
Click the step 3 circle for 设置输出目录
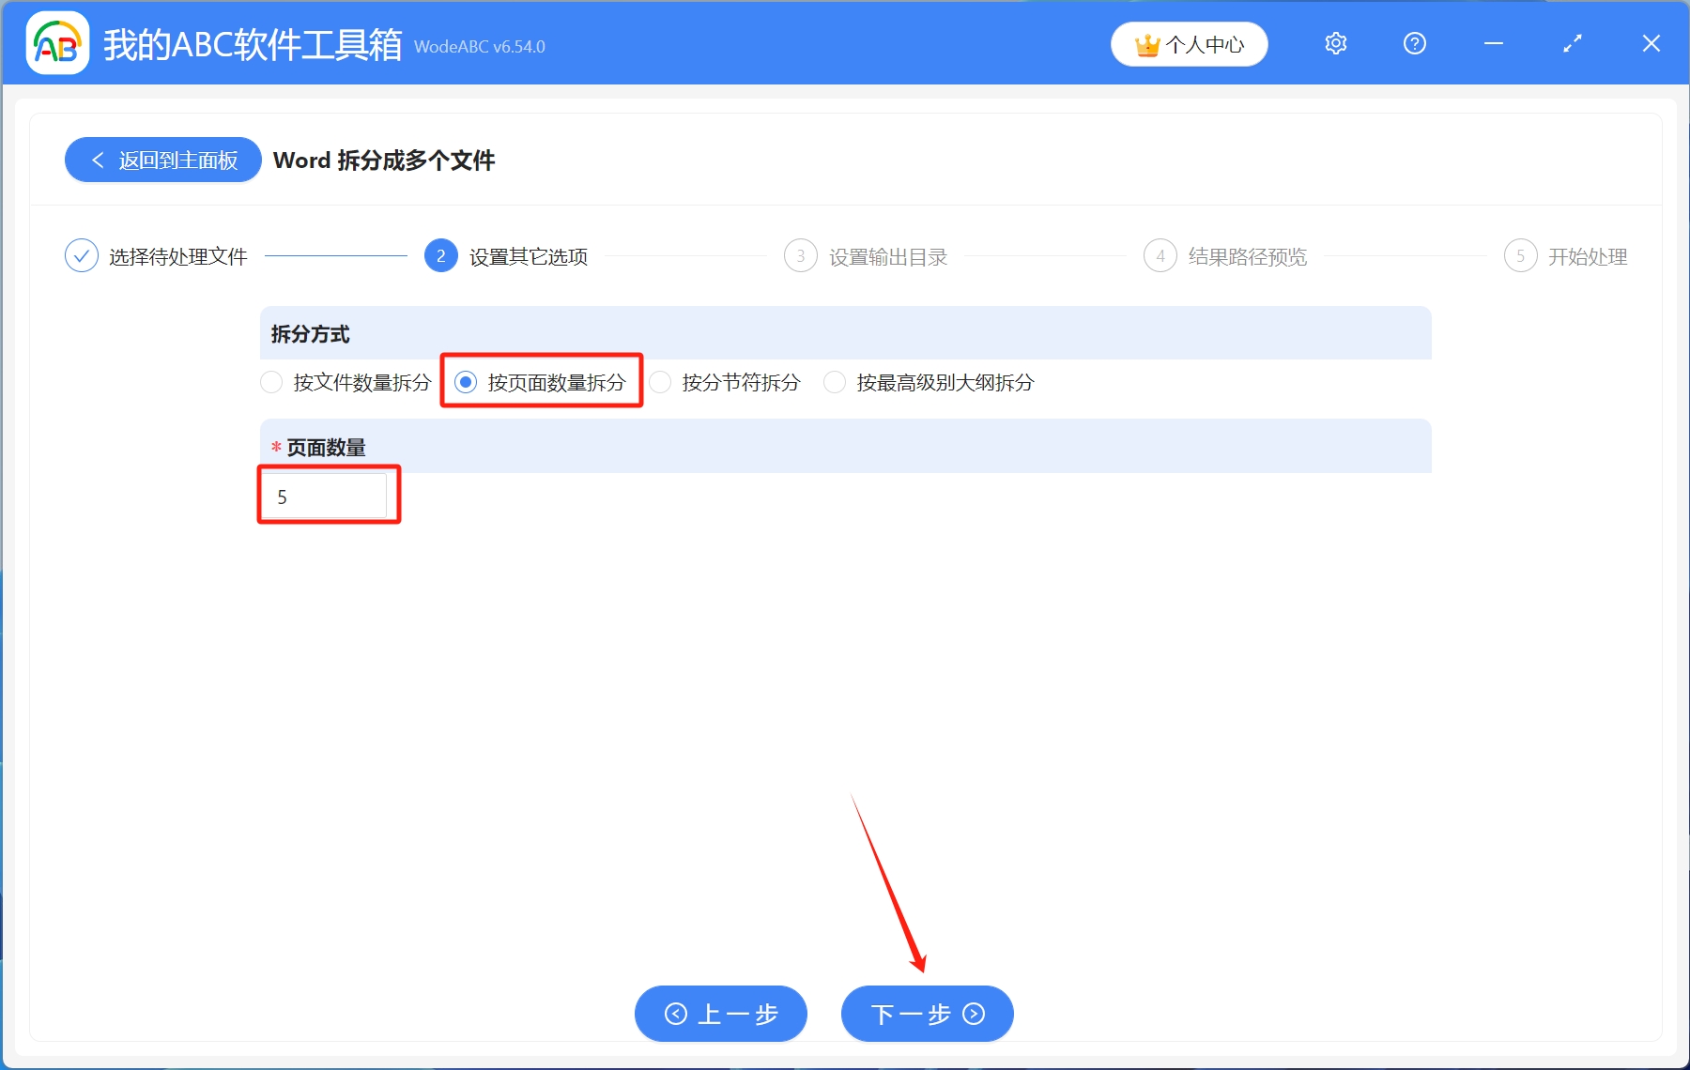point(800,255)
